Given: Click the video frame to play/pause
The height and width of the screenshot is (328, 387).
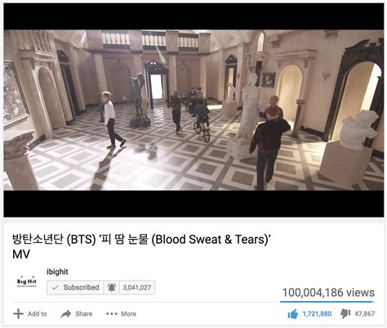Looking at the screenshot, I should pos(193,110).
